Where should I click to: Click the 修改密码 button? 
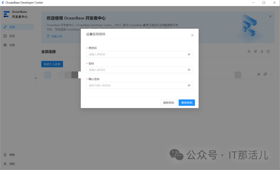(187, 103)
